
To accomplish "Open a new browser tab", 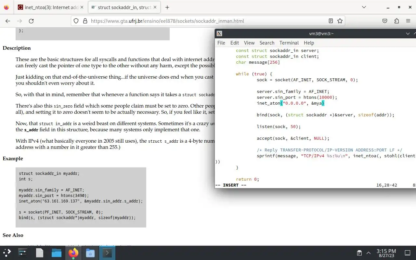I will click(x=167, y=7).
